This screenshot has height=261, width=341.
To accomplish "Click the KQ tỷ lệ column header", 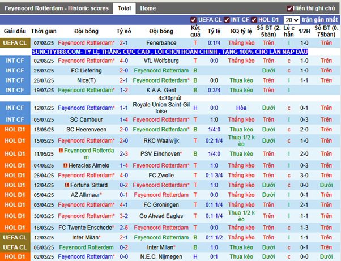I will [x=241, y=31].
